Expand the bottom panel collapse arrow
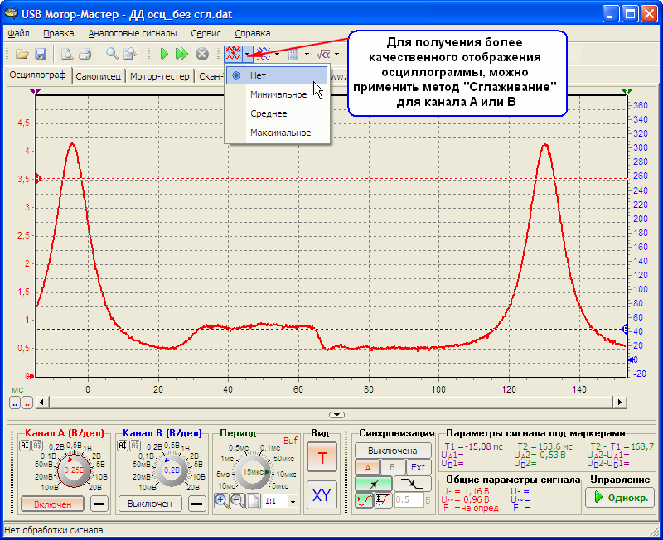The width and height of the screenshot is (663, 540). tap(336, 414)
